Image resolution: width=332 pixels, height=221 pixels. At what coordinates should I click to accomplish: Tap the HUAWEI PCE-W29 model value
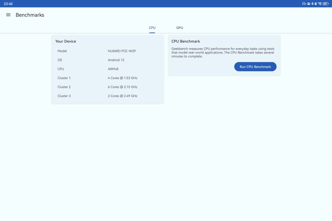click(121, 51)
